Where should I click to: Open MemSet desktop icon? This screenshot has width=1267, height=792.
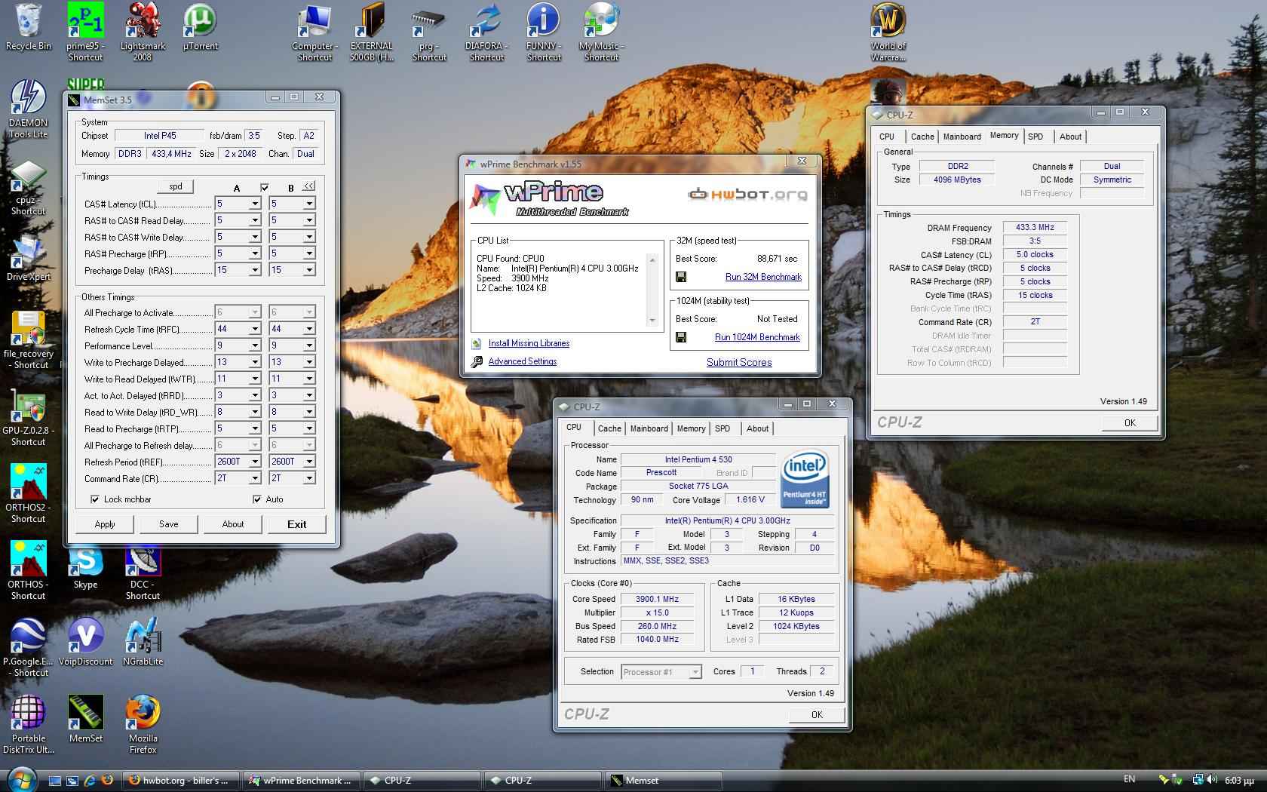pyautogui.click(x=85, y=719)
